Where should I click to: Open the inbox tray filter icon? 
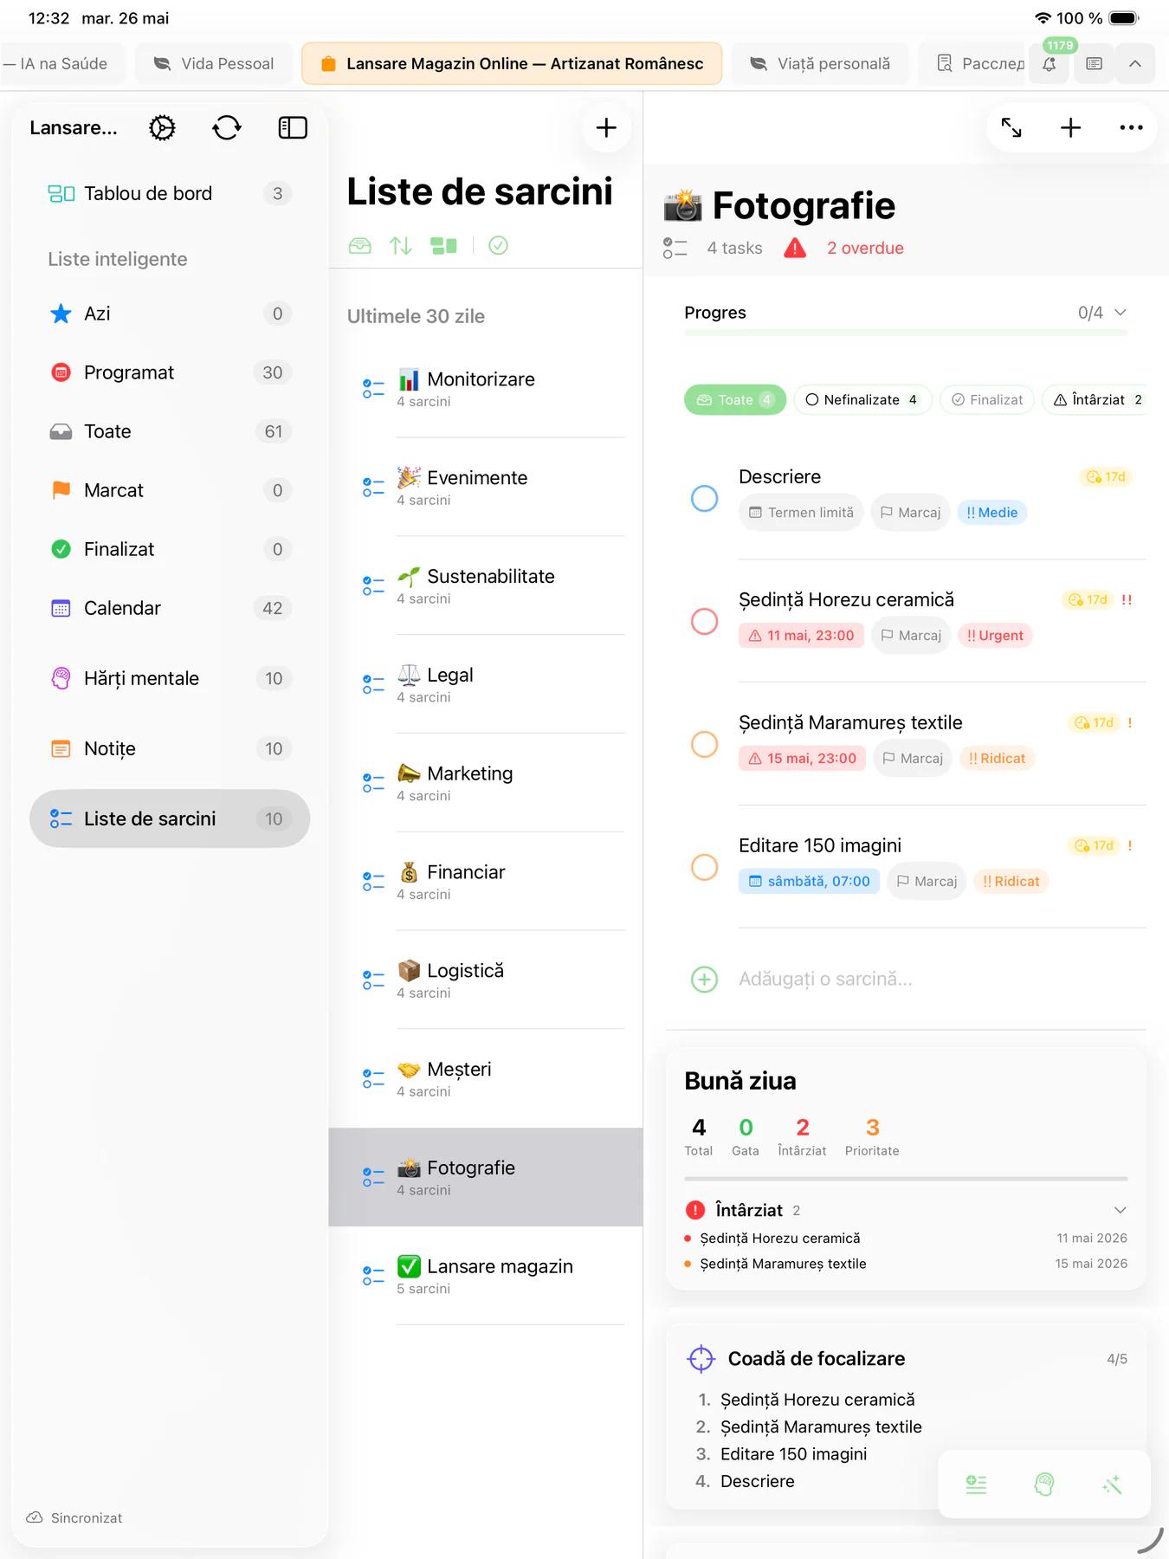pos(359,246)
